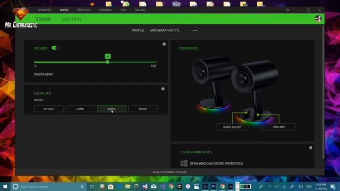The image size is (340, 191).
Task: Open Windows Sound Properties link
Action: 216,163
